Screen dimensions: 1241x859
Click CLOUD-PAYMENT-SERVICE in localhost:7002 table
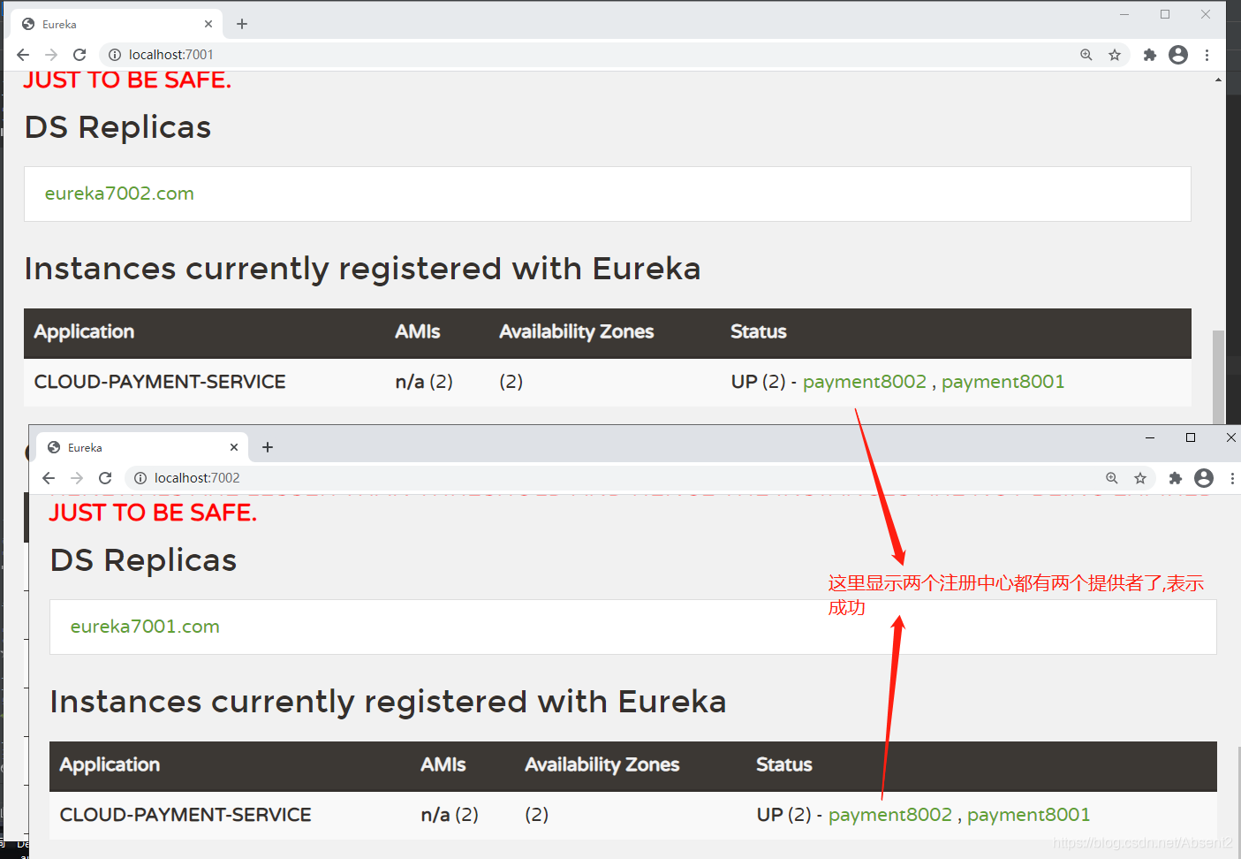[185, 815]
